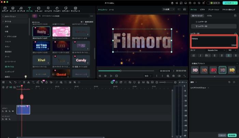Switch preview to ソース tab
This screenshot has height=138, width=239.
point(111,10)
